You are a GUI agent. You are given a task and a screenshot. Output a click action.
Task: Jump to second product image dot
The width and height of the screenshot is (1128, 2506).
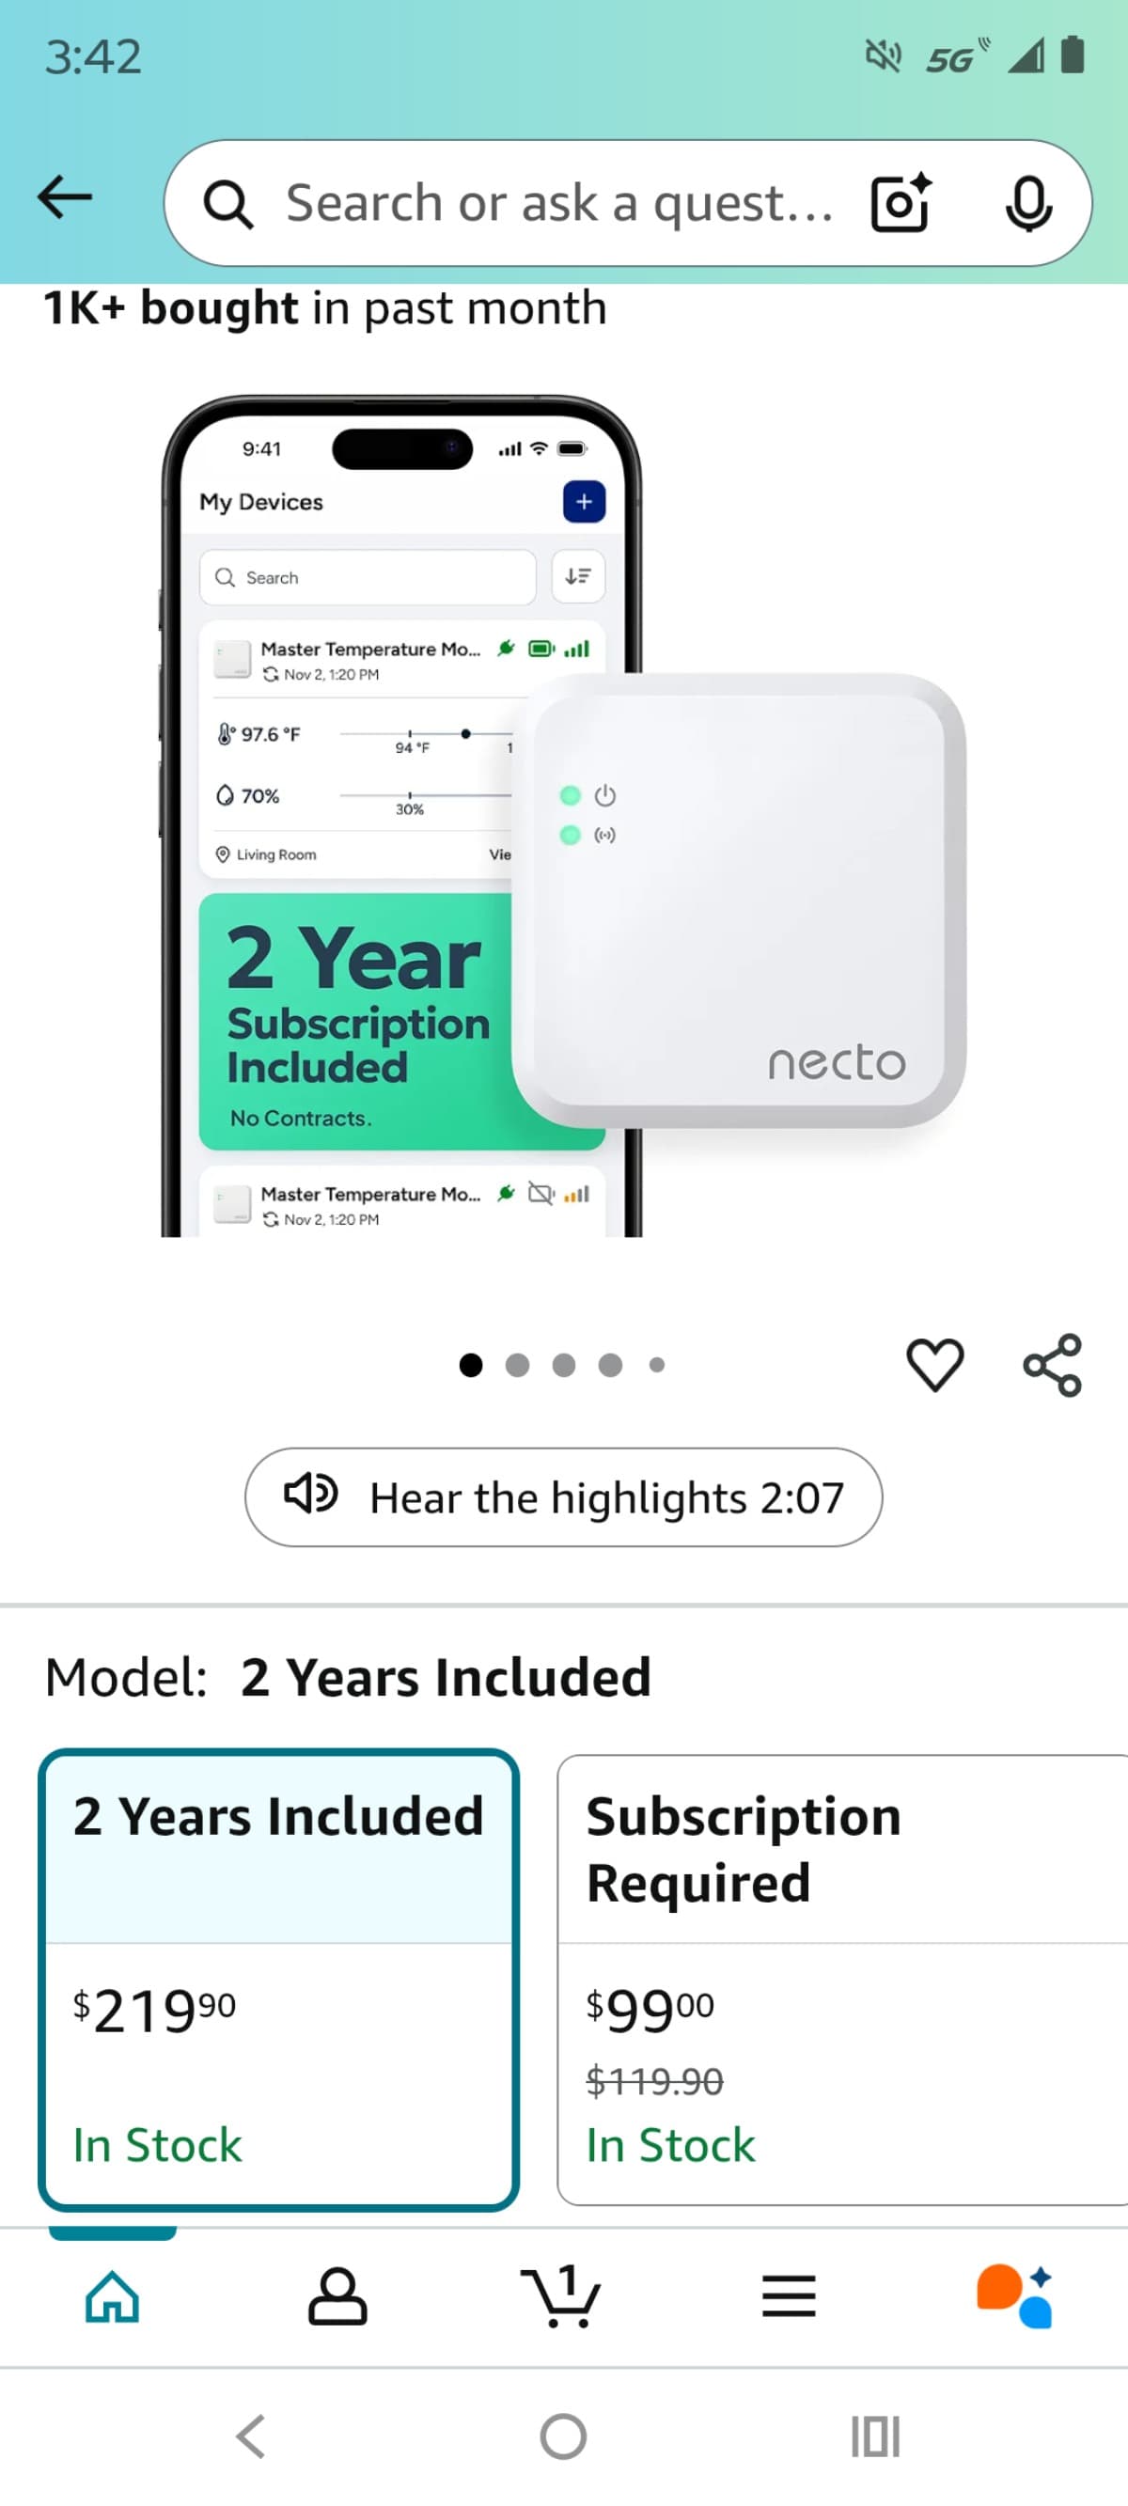(x=518, y=1365)
